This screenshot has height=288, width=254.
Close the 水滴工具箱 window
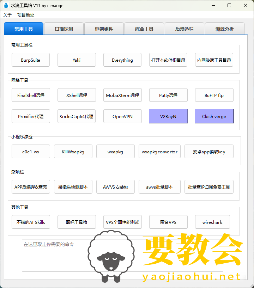tap(246, 6)
